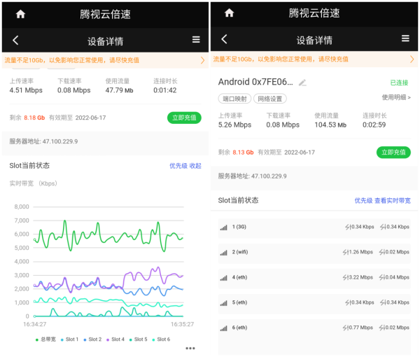
Task: Tap 设备详情 title on right screen
Action: [x=314, y=41]
